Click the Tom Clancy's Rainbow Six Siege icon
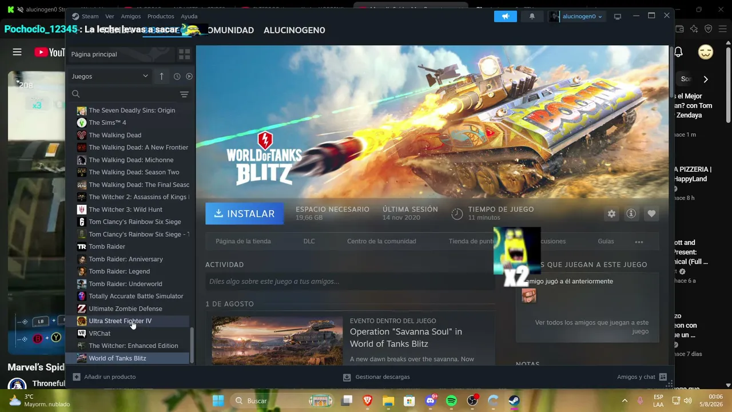The image size is (732, 412). click(x=82, y=222)
